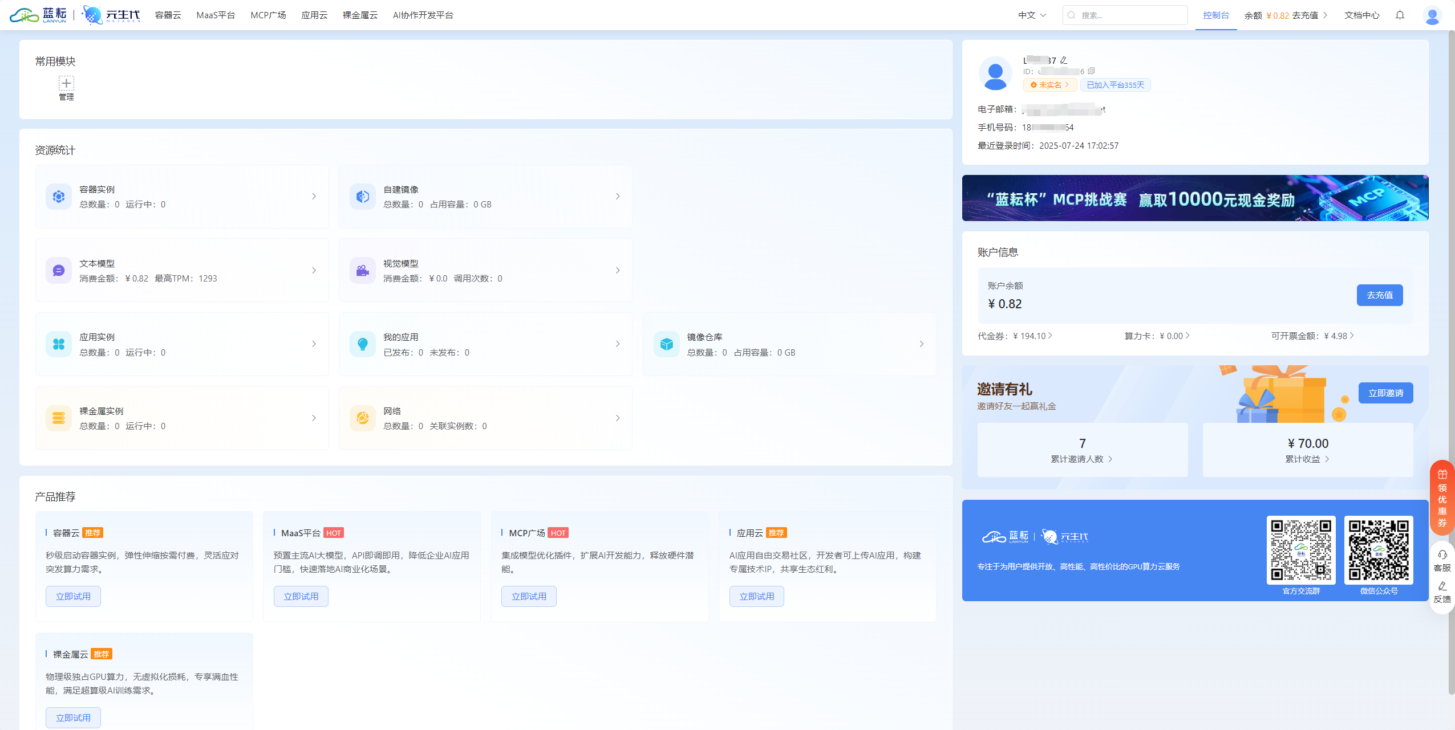
Task: Click the 立即邀请 button
Action: point(1385,393)
